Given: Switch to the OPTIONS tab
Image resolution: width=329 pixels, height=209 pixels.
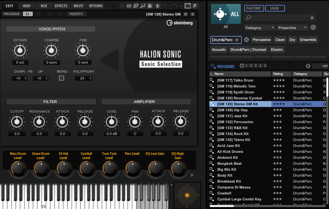Looking at the screenshot, I should pyautogui.click(x=96, y=6).
